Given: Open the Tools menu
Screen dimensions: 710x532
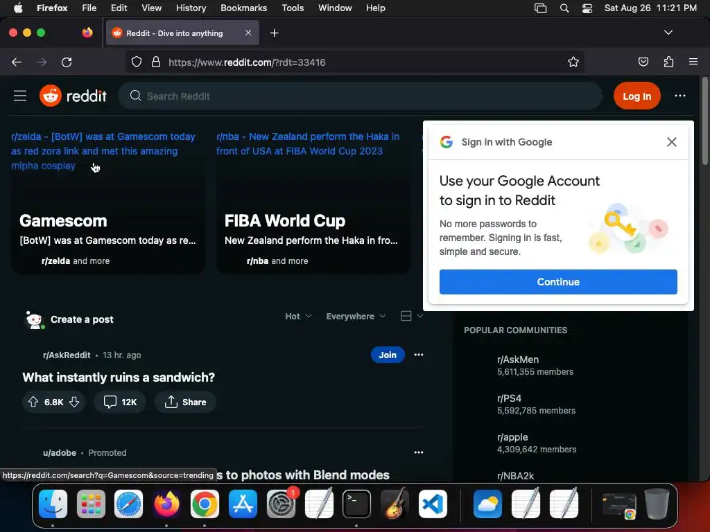Looking at the screenshot, I should (293, 8).
